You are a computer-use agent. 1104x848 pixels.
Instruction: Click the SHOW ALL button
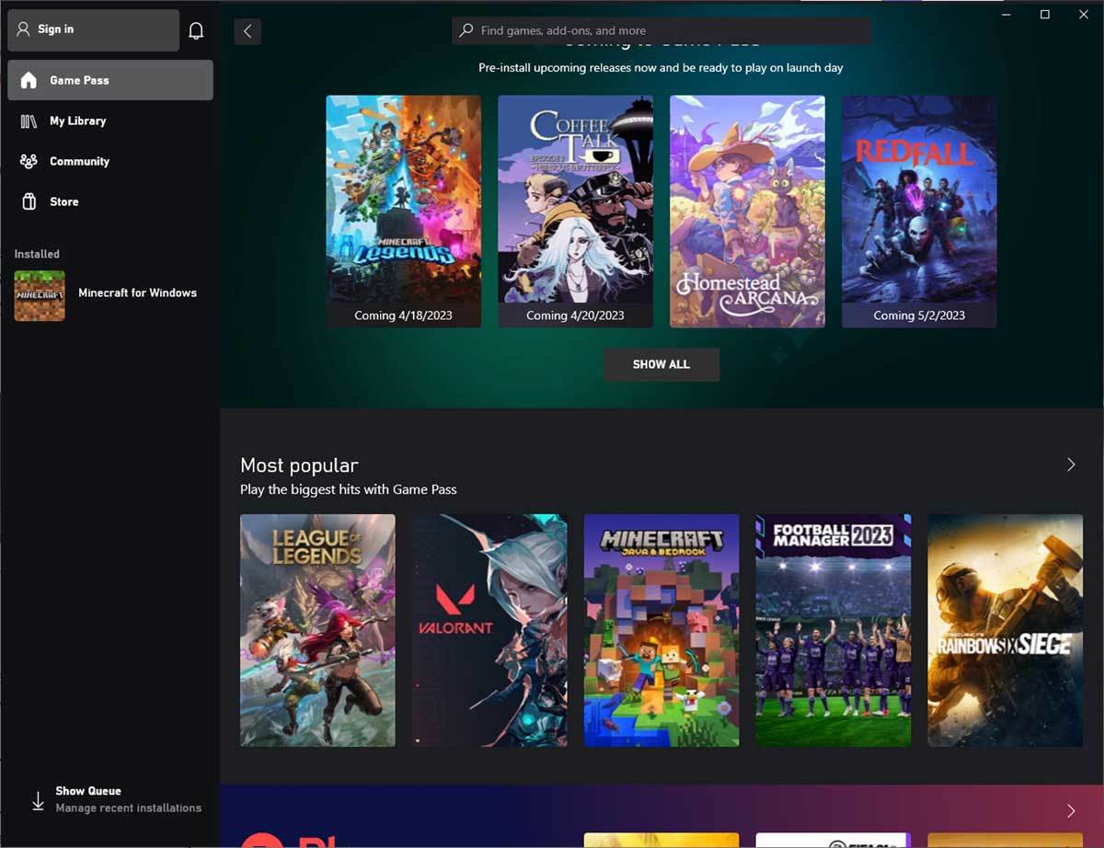pos(661,364)
